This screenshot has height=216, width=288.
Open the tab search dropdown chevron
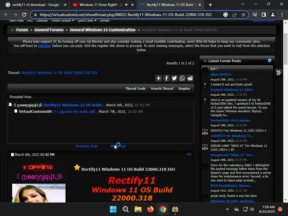(x=243, y=4)
